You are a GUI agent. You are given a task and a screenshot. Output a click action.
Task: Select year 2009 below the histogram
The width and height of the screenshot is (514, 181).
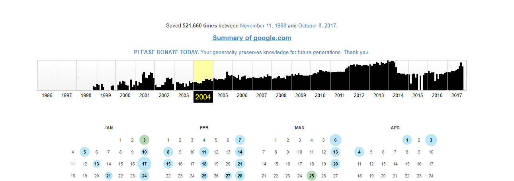pyautogui.click(x=301, y=95)
